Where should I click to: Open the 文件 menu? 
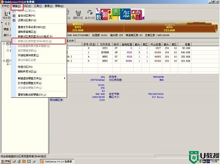pos(5,6)
